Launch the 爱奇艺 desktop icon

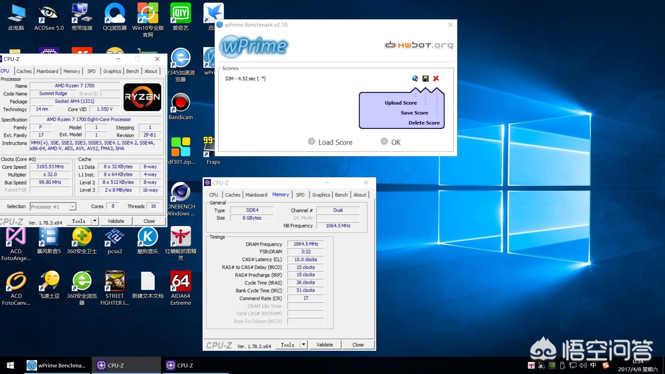pyautogui.click(x=180, y=17)
